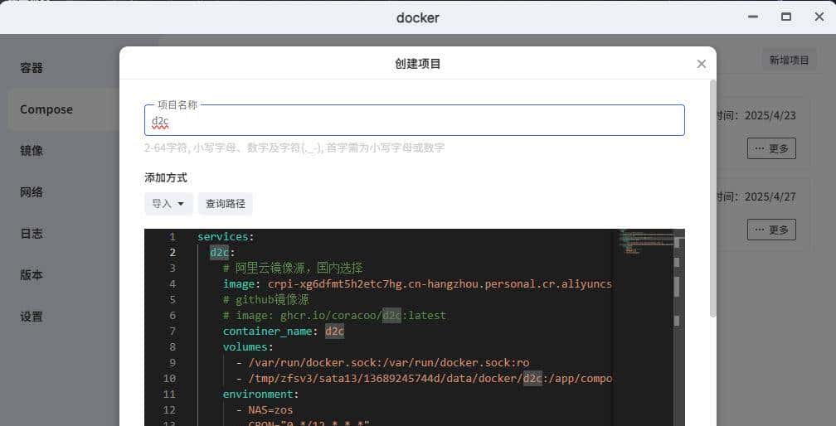Viewport: 836px width, 426px height.
Task: Open the 日志 sidebar section
Action: click(32, 233)
